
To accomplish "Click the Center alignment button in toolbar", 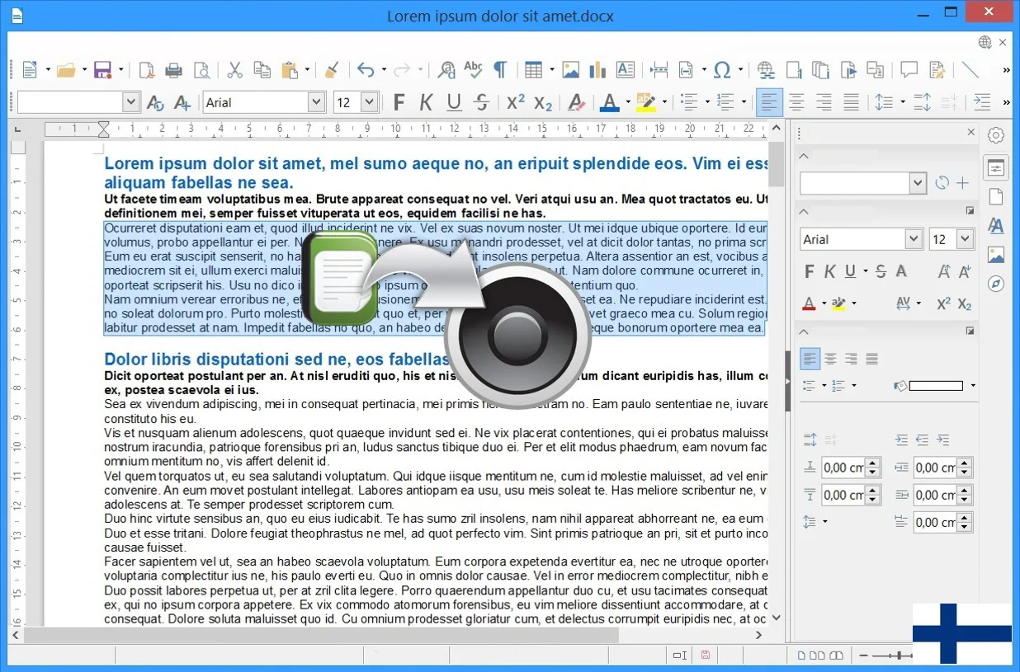I will point(796,102).
